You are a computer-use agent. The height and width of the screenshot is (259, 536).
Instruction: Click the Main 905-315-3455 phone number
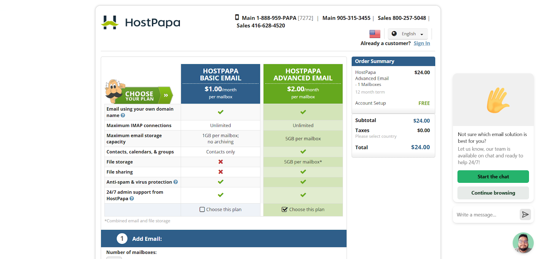[346, 18]
